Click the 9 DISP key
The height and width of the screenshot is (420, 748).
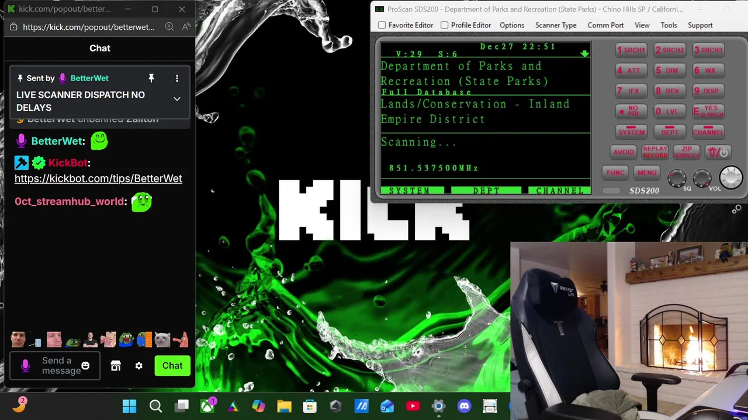point(708,91)
